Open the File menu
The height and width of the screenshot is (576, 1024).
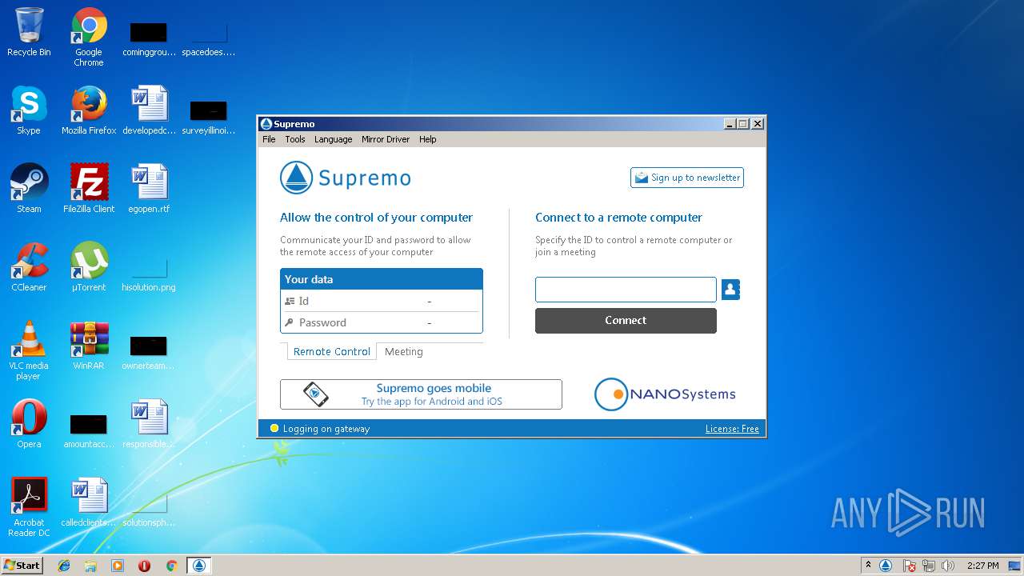(269, 139)
